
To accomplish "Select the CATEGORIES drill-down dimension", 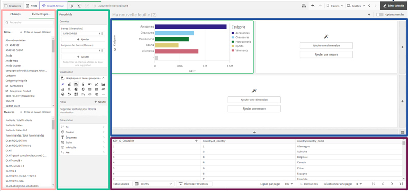I will 14,86.
